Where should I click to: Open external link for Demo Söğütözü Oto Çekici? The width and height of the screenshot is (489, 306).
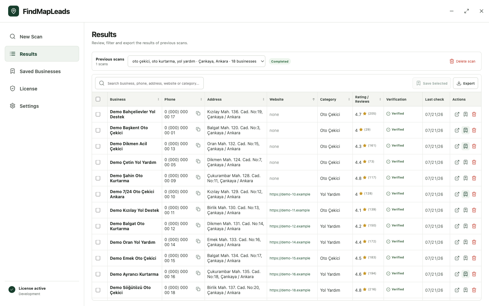point(457,290)
